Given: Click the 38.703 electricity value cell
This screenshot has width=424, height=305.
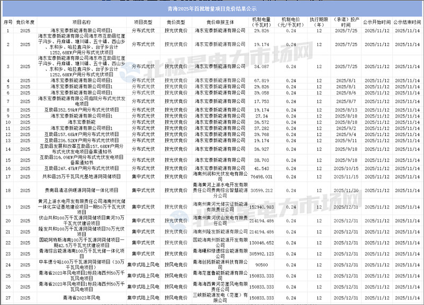Looking at the screenshot, I should [261, 160].
